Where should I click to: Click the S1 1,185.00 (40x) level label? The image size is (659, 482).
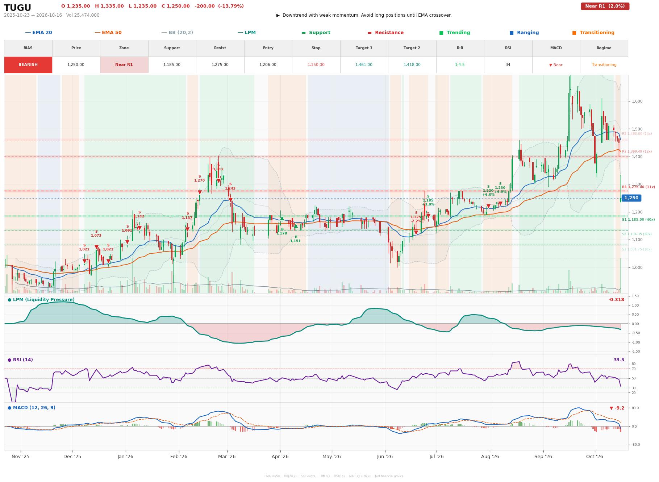tap(638, 220)
